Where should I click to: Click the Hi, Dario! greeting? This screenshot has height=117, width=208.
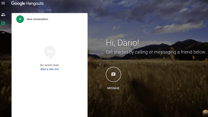[x=122, y=43]
